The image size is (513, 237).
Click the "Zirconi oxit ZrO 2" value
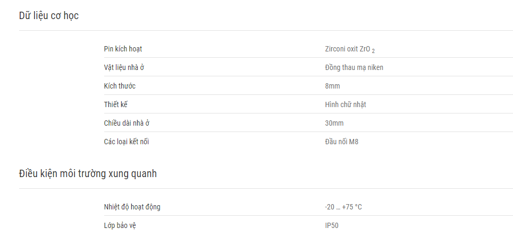[x=350, y=49]
